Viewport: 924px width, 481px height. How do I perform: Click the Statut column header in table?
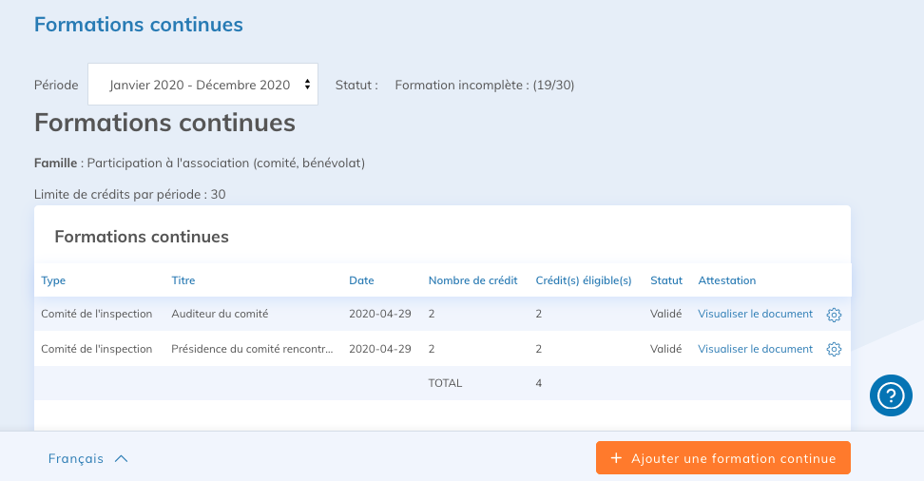[666, 280]
